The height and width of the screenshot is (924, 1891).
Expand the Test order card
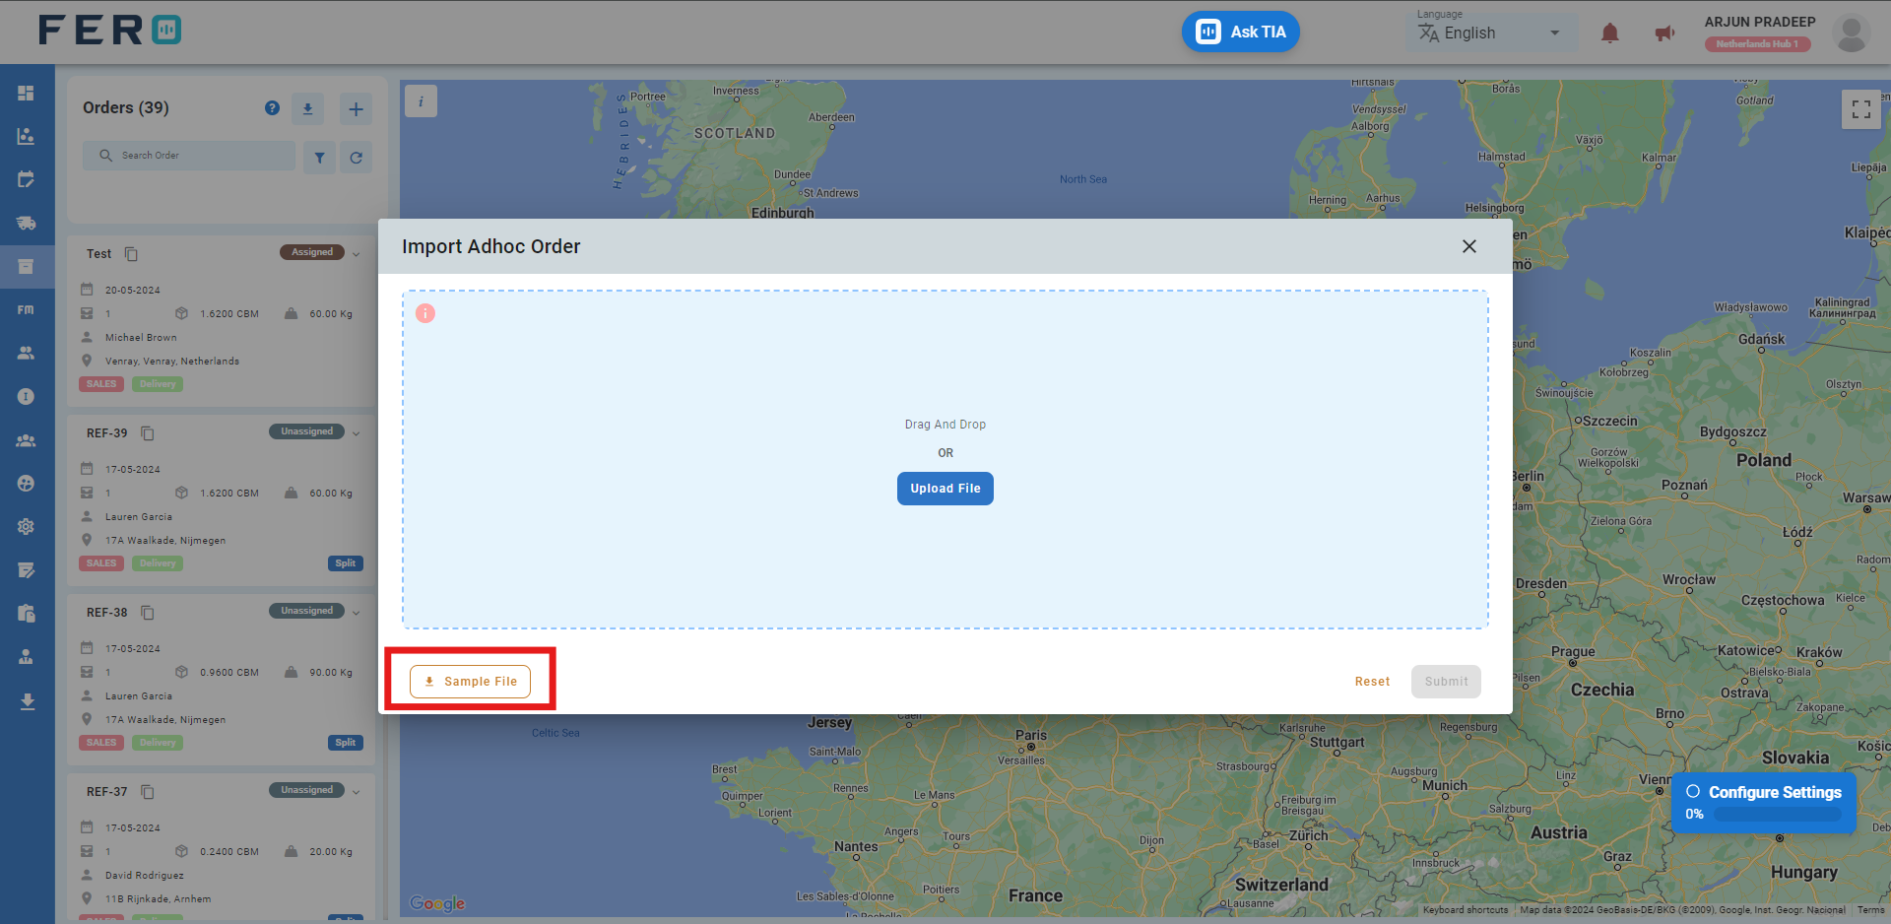pyautogui.click(x=356, y=254)
